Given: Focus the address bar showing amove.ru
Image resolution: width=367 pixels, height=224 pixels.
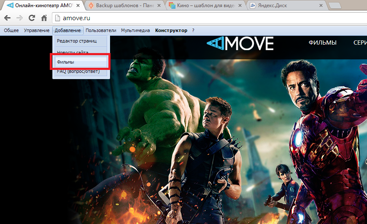Looking at the screenshot, I should click(210, 18).
